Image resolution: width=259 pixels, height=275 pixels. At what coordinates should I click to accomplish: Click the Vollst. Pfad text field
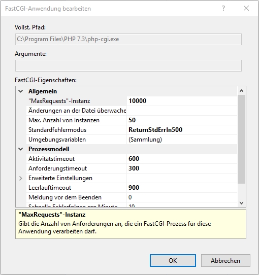[x=128, y=39]
